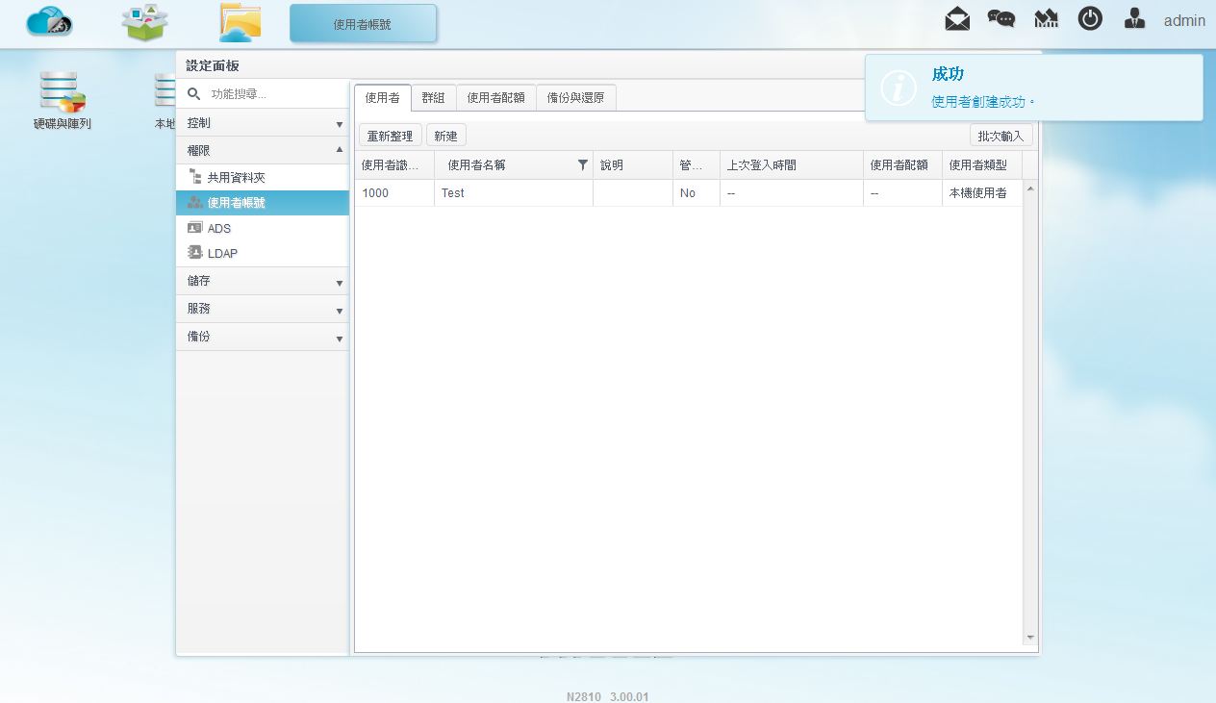Sort by the 說明 column header
Screen dimensions: 1216x703
(633, 165)
